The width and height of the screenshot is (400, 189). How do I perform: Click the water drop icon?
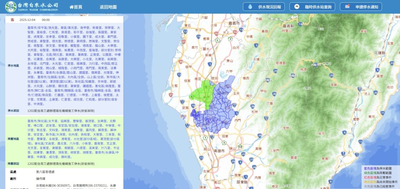coord(250,7)
